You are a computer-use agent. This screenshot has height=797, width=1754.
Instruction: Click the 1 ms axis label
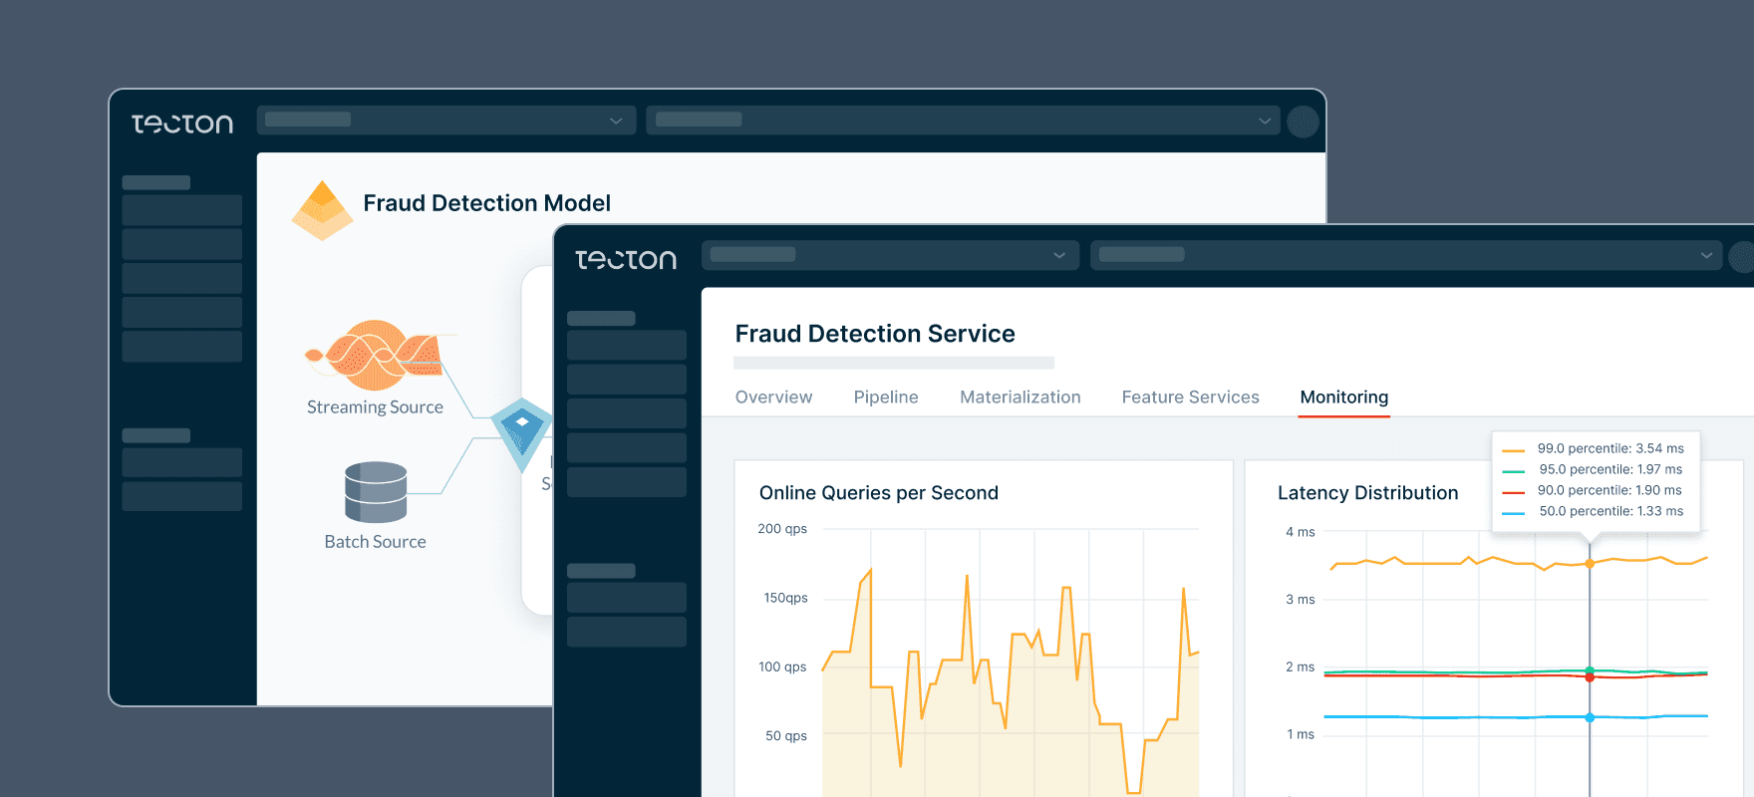pyautogui.click(x=1301, y=734)
